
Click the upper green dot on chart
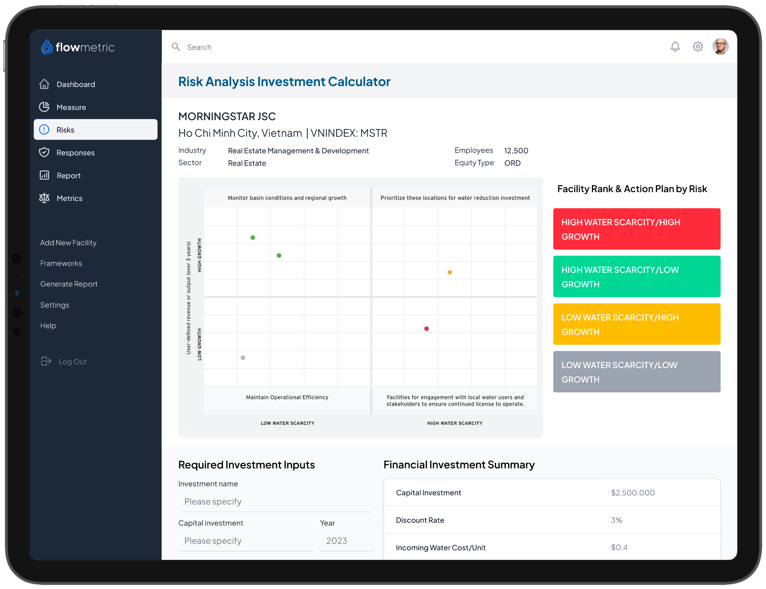click(253, 237)
